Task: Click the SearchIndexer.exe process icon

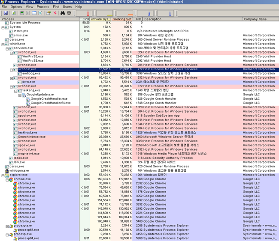Action: pyautogui.click(x=15, y=137)
